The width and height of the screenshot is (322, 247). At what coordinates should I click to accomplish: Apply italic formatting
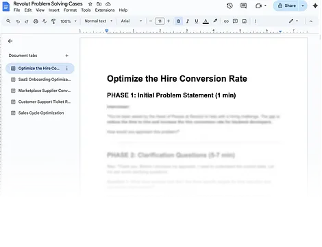point(188,21)
